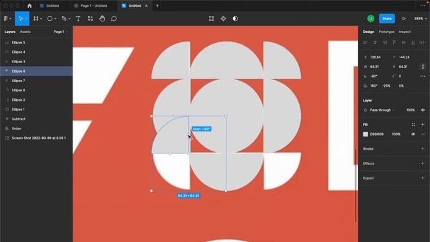Switch to the Prototype tab
Screen dimensions: 430x242
(386, 32)
